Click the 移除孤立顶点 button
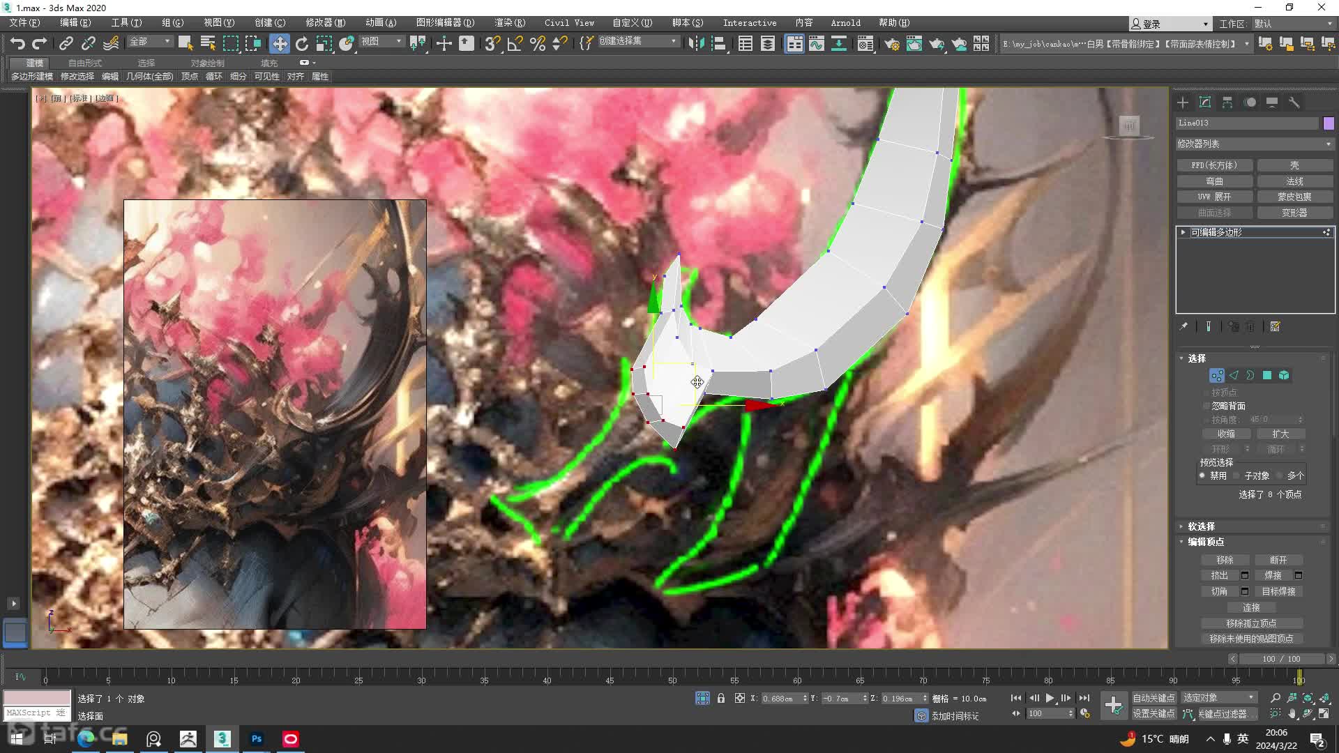The width and height of the screenshot is (1339, 753). pyautogui.click(x=1251, y=623)
